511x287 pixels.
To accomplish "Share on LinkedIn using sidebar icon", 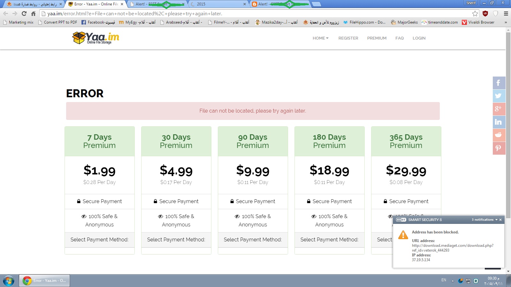I will tap(499, 122).
